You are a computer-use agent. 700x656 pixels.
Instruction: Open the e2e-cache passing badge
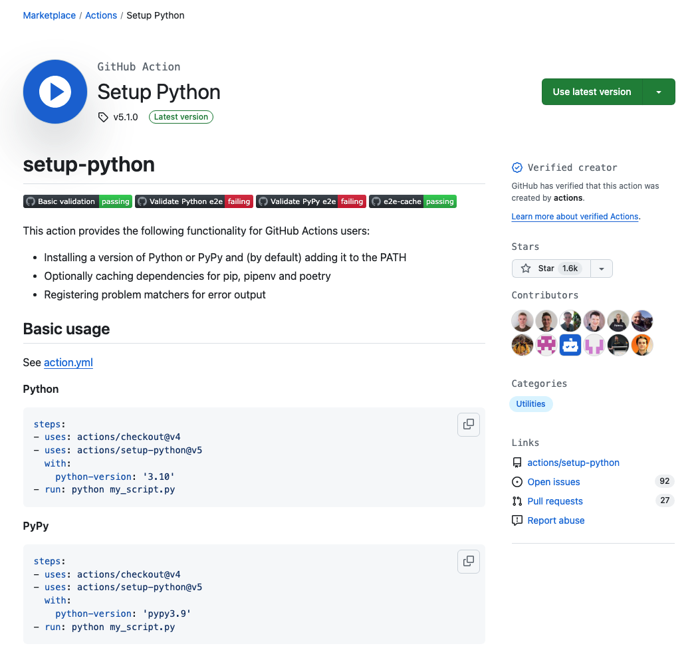click(x=413, y=201)
